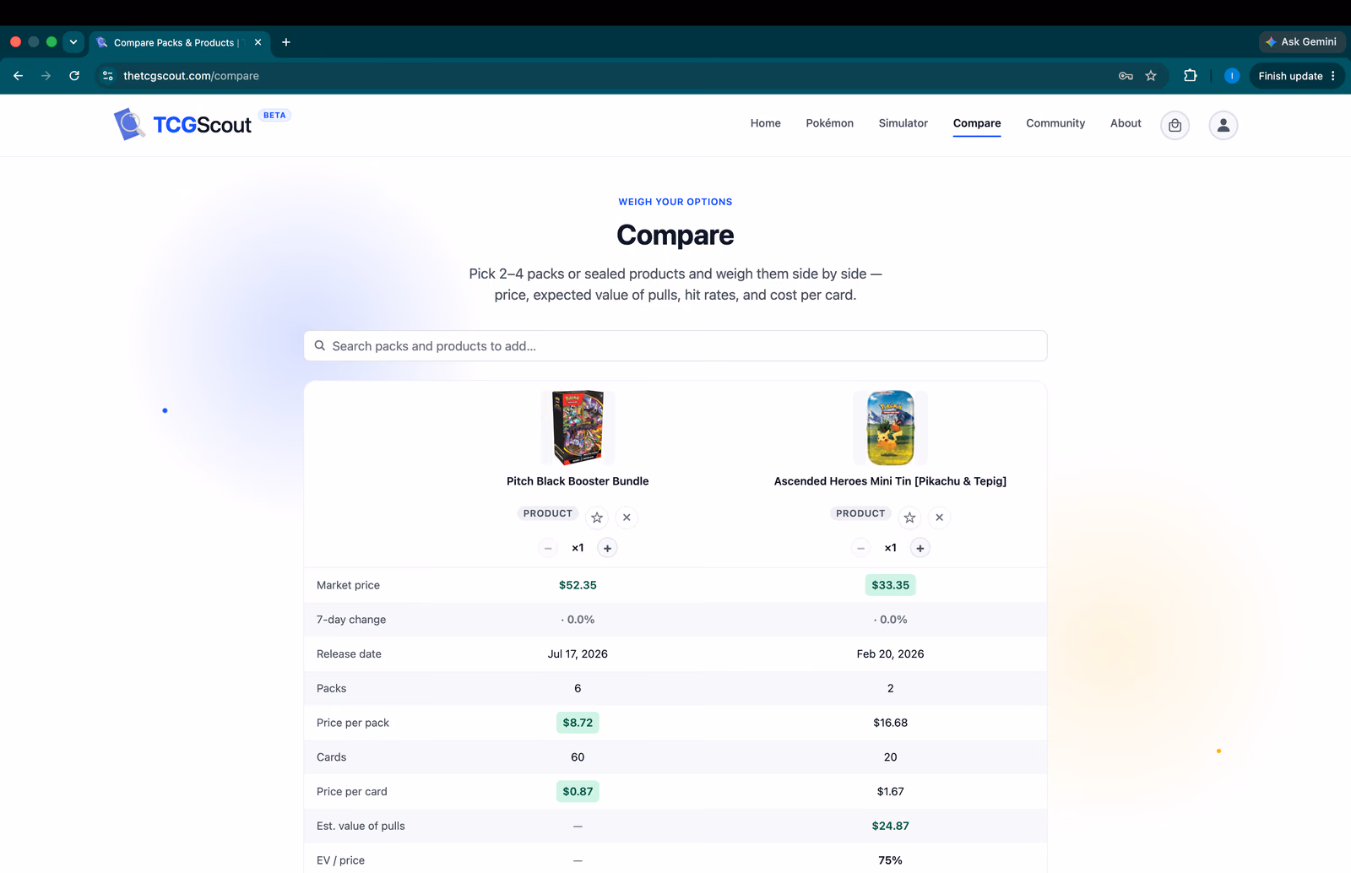Decrease Ascended Heroes Mini Tin quantity
1351x873 pixels.
pyautogui.click(x=860, y=548)
